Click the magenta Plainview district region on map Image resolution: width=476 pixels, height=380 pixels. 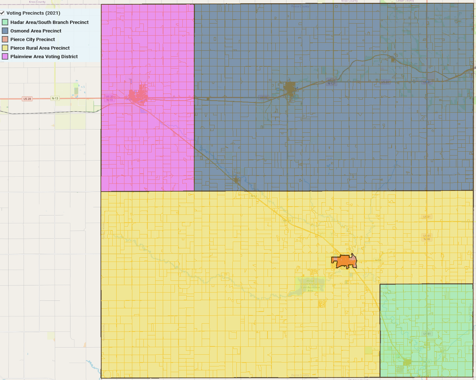pyautogui.click(x=148, y=97)
